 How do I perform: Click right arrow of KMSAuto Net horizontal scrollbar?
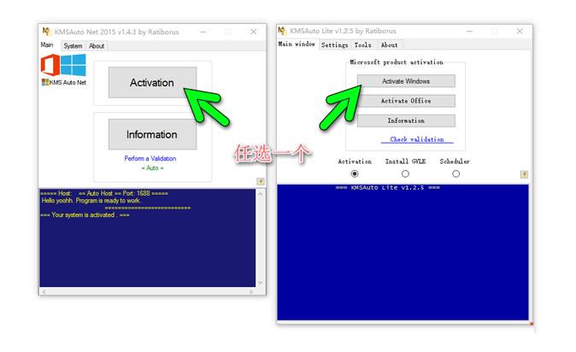point(251,291)
